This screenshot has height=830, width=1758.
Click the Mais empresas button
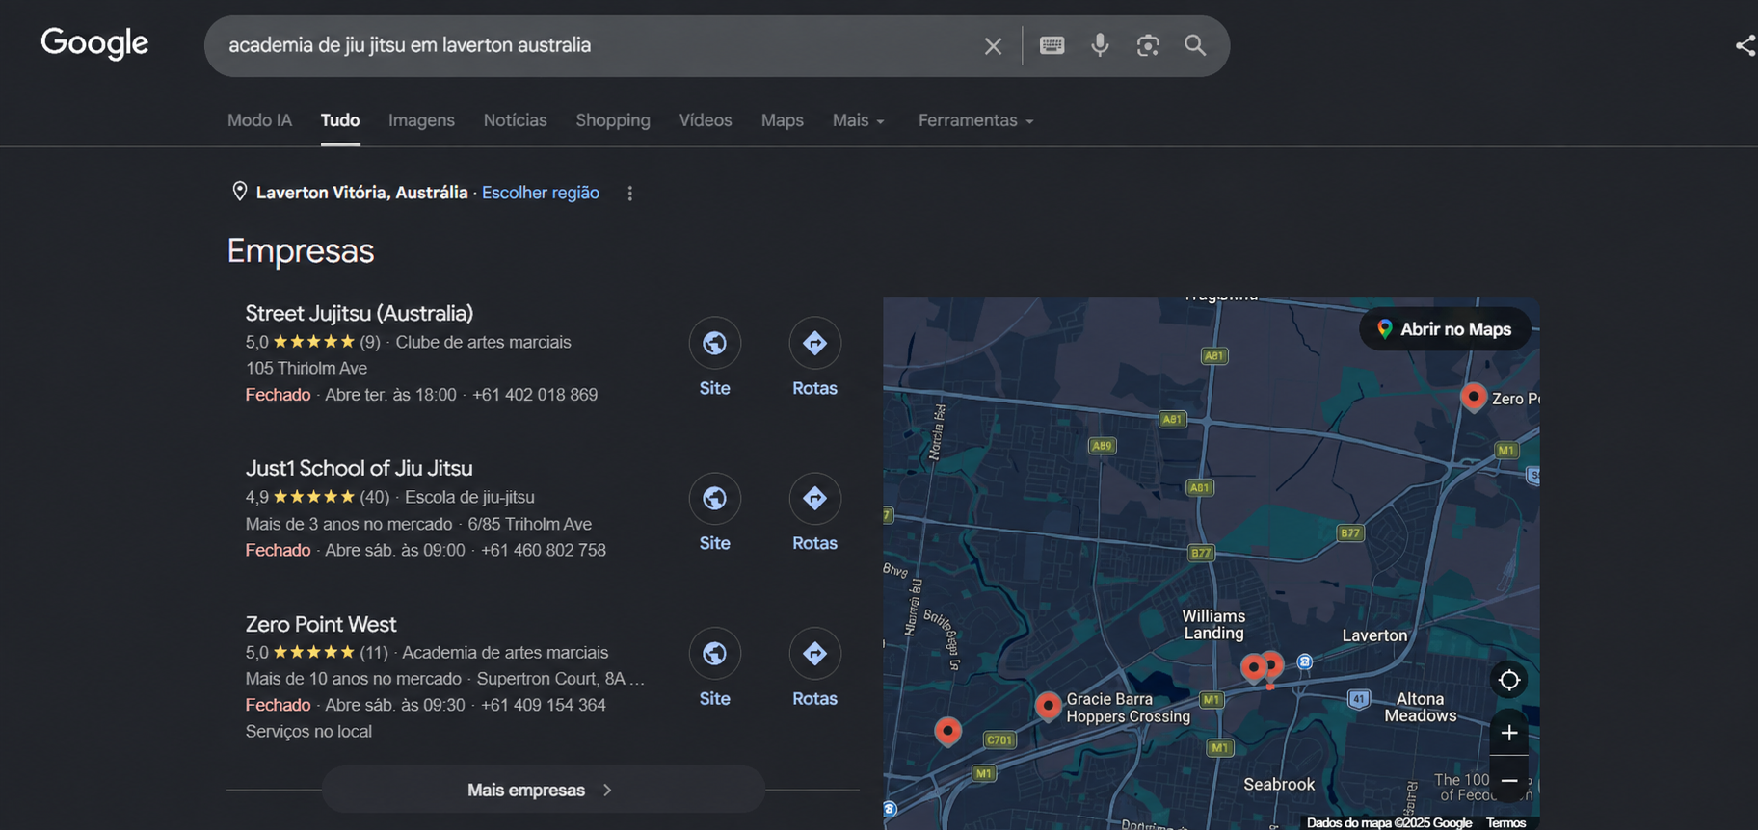coord(543,790)
